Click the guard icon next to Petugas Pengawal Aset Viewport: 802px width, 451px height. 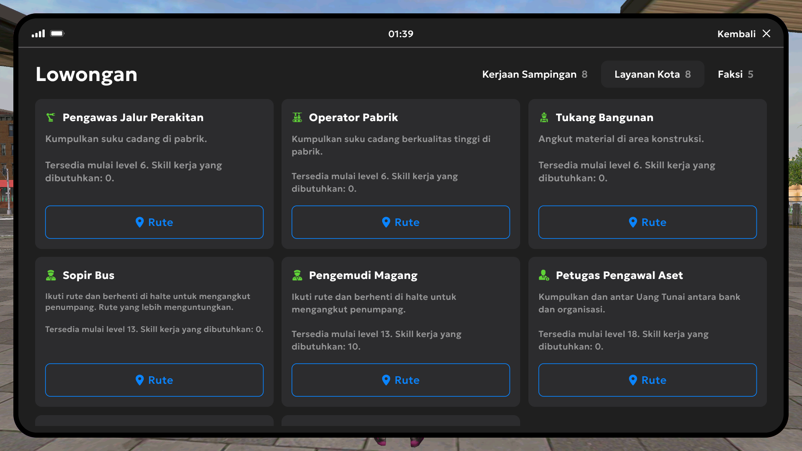point(544,275)
